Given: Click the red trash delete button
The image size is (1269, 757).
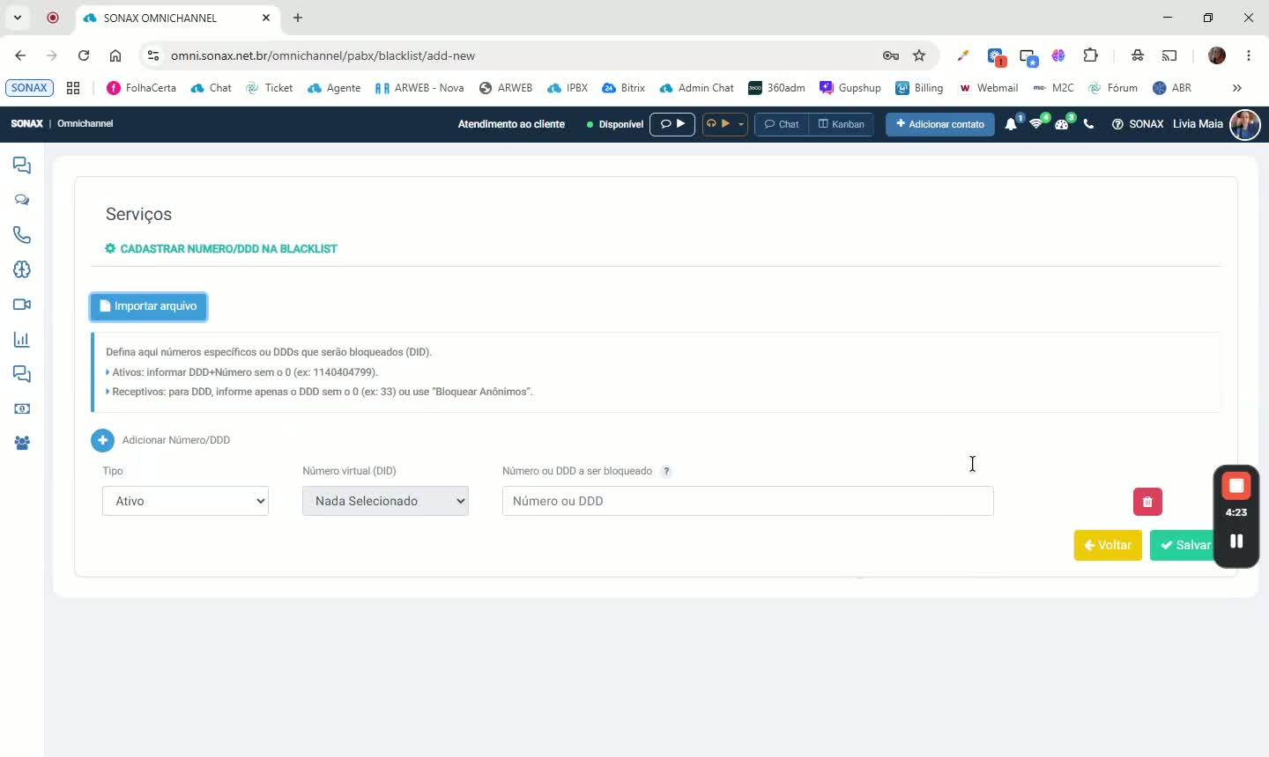Looking at the screenshot, I should (x=1147, y=502).
